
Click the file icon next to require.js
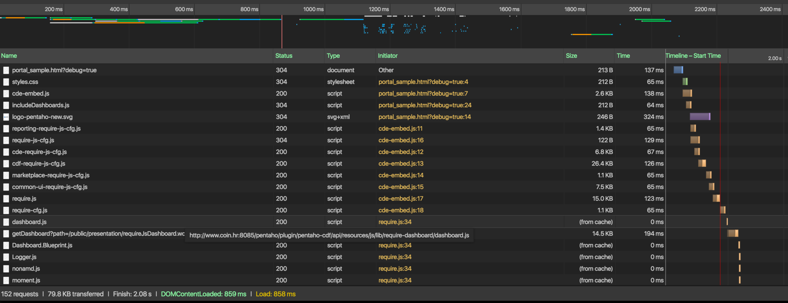(6, 199)
